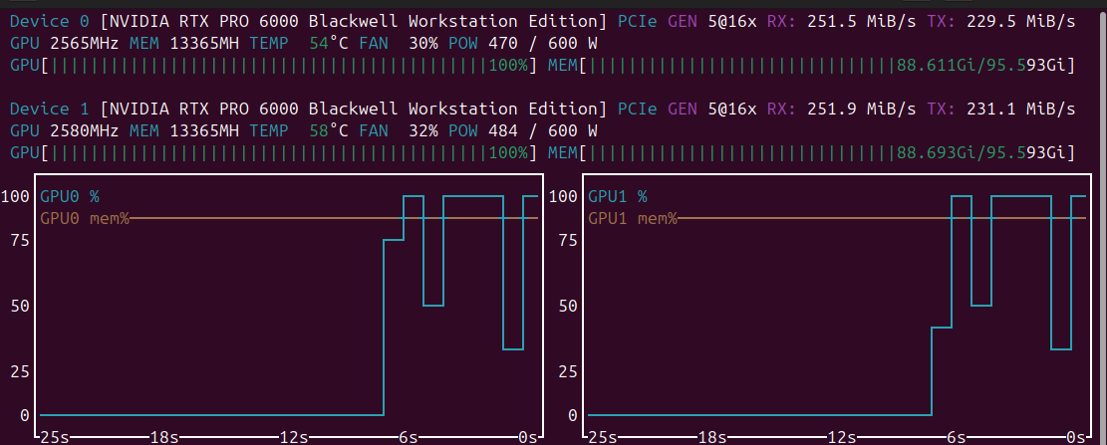Click the POW 484 / 600 W reading
This screenshot has height=445, width=1107.
523,131
